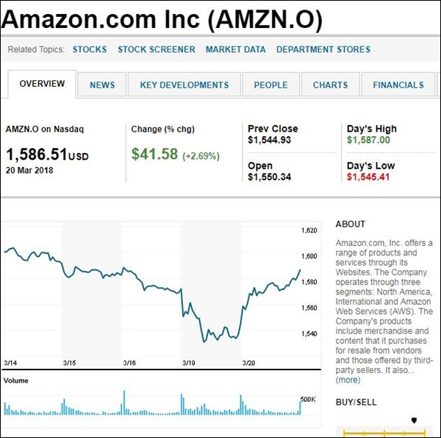Click the Amazon.com Inc (AMZN.O) heading
This screenshot has width=441, height=438.
(x=162, y=20)
